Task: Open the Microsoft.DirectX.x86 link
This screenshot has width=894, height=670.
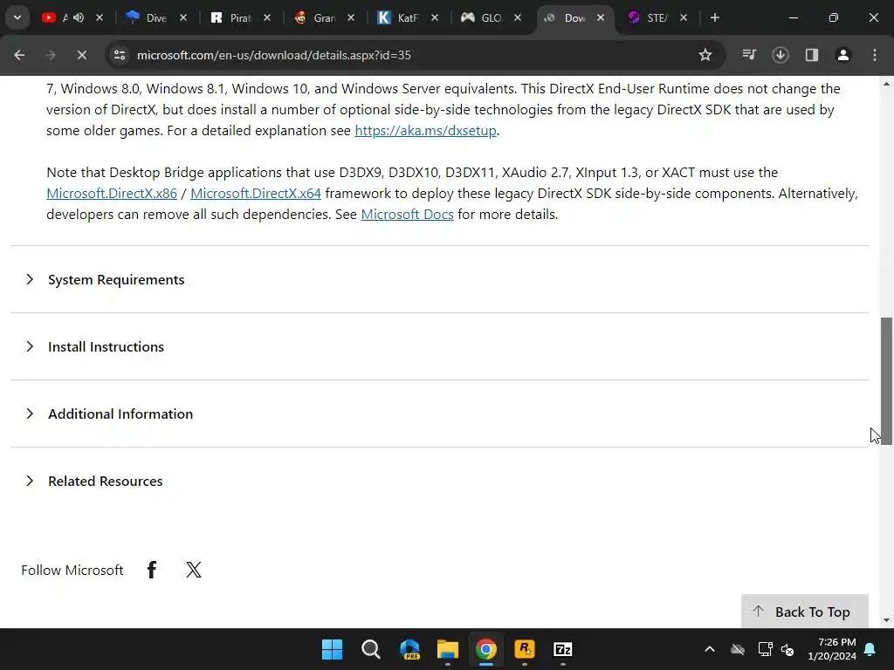Action: [x=112, y=193]
